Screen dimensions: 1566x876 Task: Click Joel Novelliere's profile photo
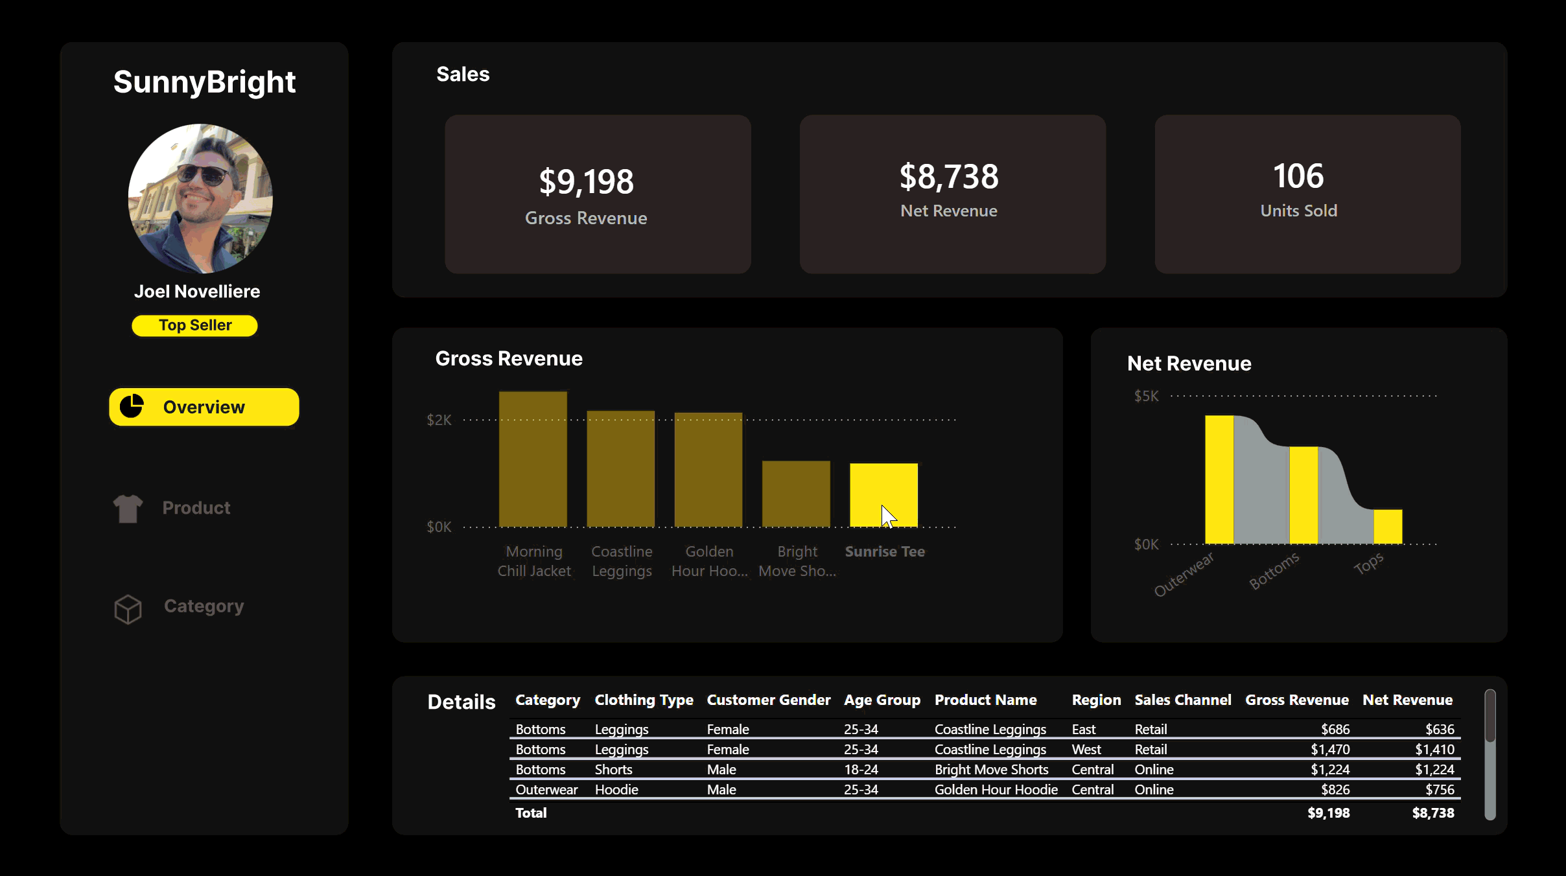pyautogui.click(x=200, y=198)
